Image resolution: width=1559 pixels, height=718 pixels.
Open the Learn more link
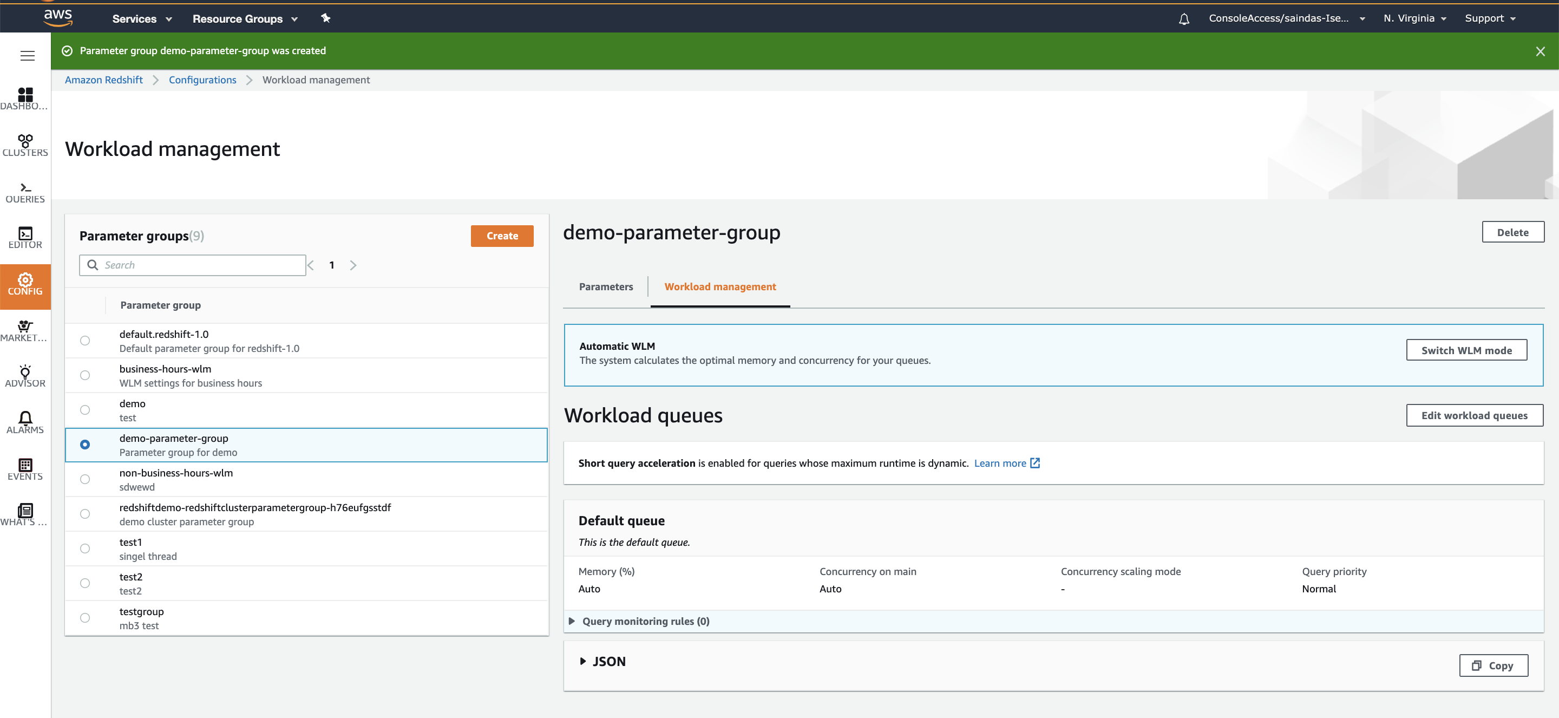1000,463
